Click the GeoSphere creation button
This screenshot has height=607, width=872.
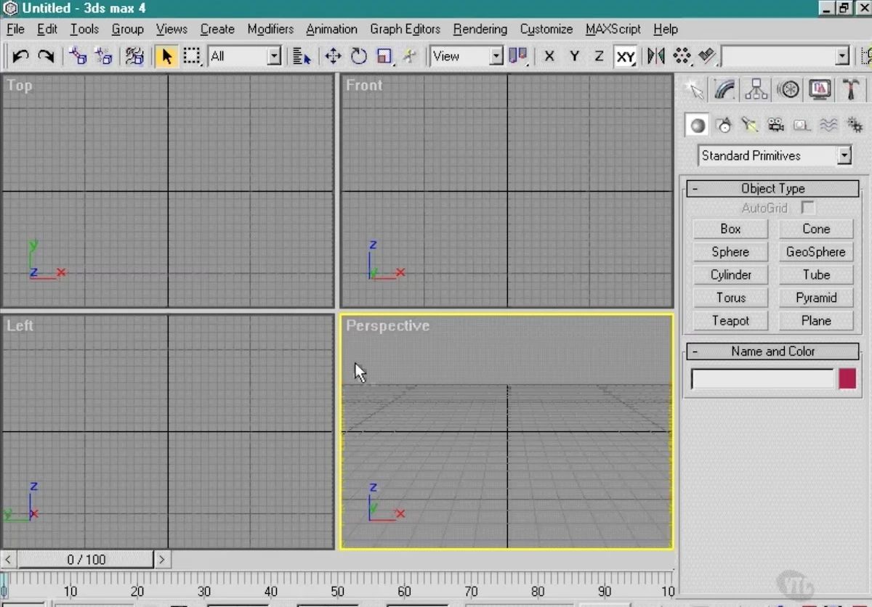(815, 252)
